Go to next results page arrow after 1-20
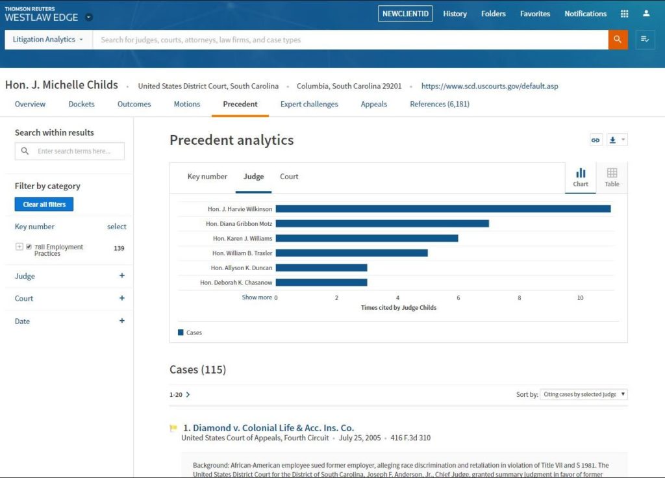 click(188, 394)
